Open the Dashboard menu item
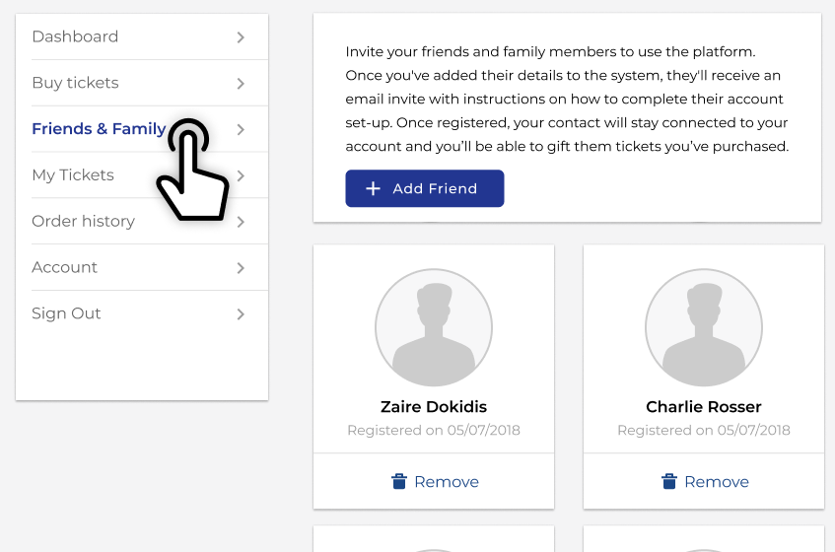Screen dimensions: 835x552 (x=142, y=36)
